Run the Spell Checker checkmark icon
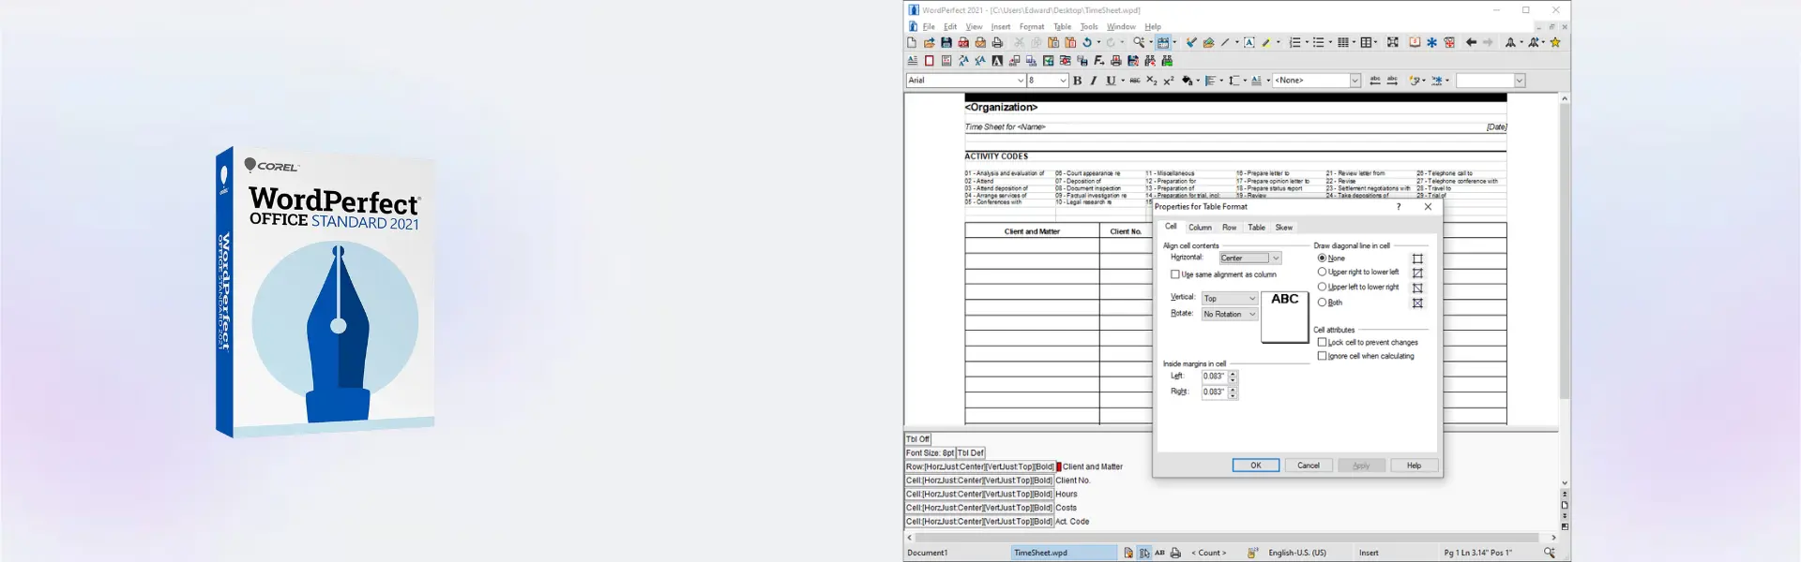1801x562 pixels. [1191, 42]
